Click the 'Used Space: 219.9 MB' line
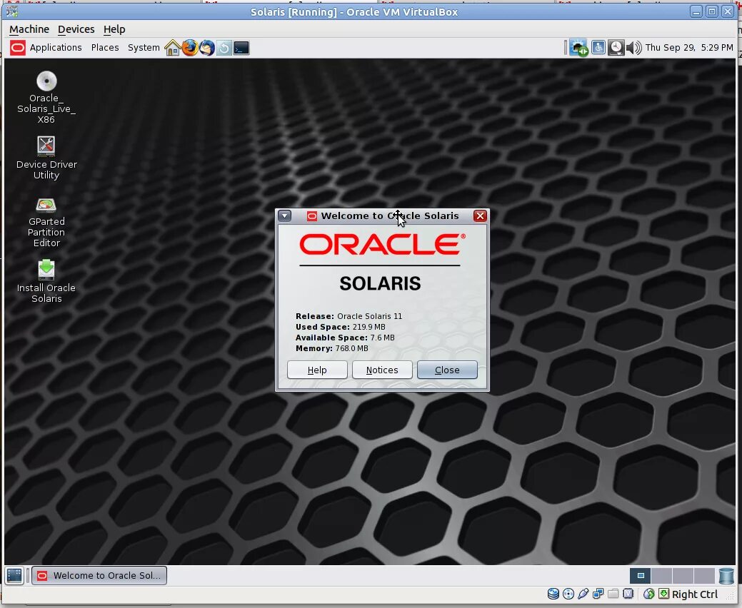The image size is (742, 608). tap(340, 327)
